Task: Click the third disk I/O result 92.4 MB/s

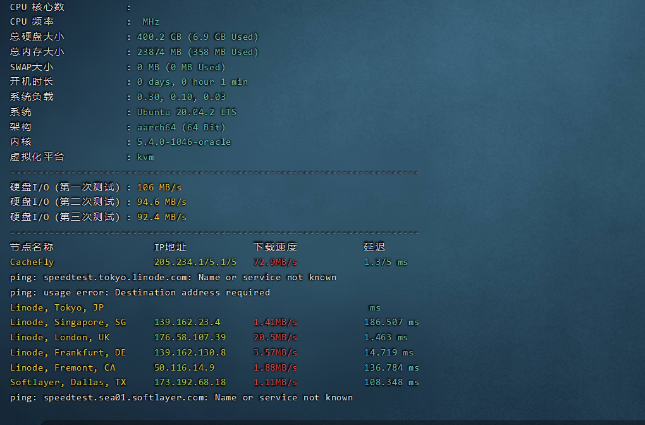Action: point(162,217)
